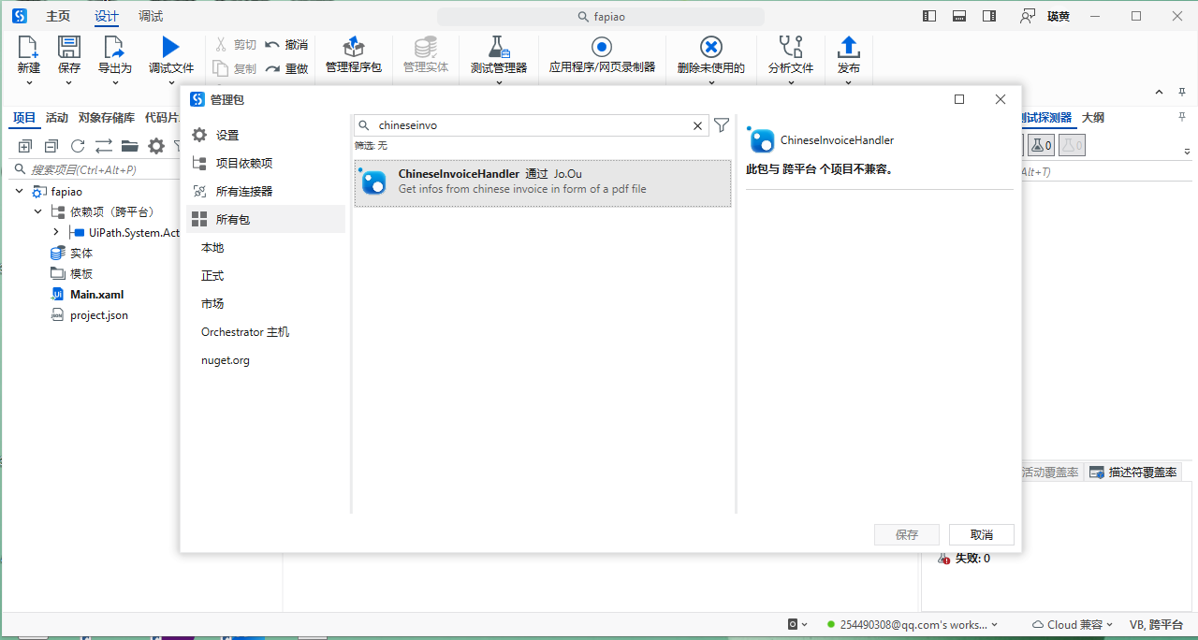Screen dimensions: 1198x640
Task: Open the 254490308@qq.com workspace dropdown
Action: coord(912,624)
